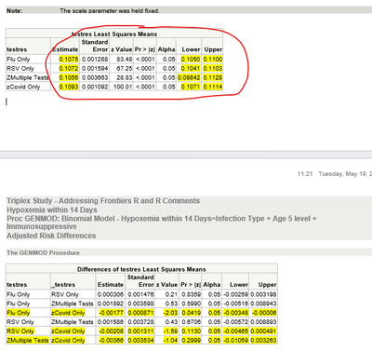Click the 'Triplex Study' title line
This screenshot has height=351, width=372.
(103, 201)
